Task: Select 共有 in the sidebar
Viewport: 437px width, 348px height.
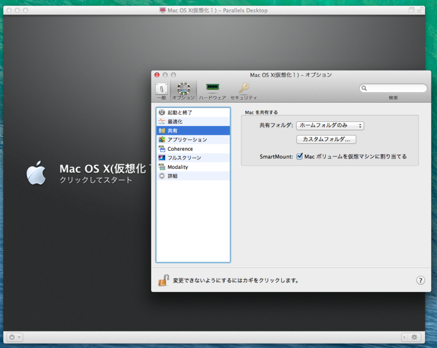Action: [193, 131]
